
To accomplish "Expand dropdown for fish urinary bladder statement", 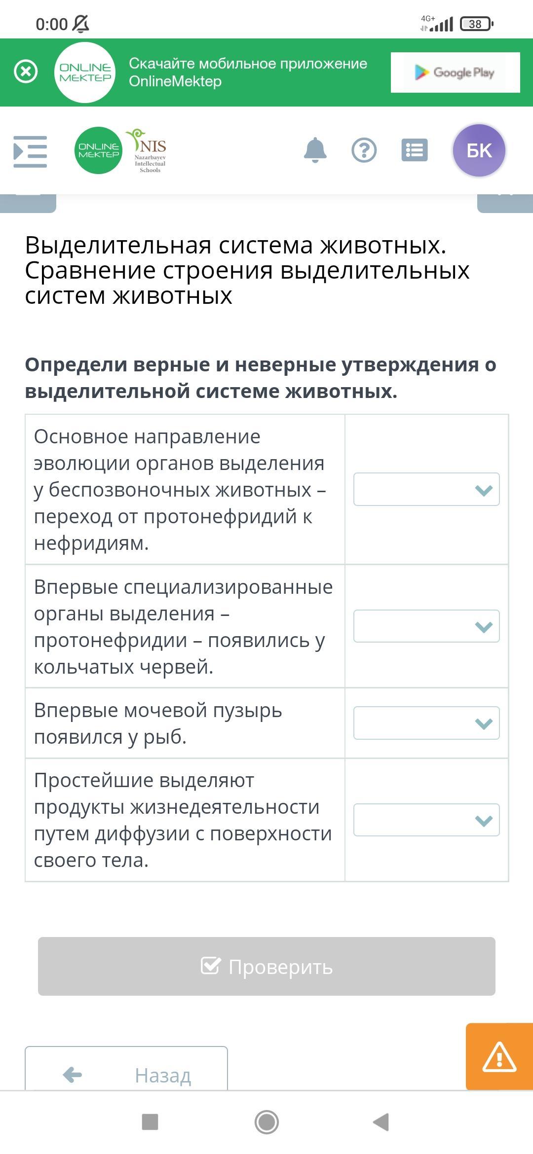I will coord(426,723).
